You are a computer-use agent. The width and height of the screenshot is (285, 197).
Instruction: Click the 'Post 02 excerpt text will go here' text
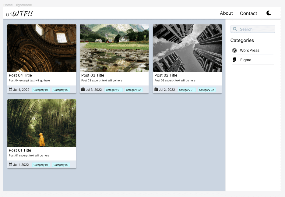[175, 81]
